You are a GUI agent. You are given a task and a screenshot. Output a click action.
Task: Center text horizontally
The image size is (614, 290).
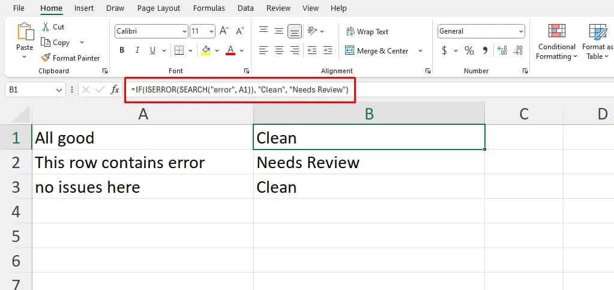[279, 50]
